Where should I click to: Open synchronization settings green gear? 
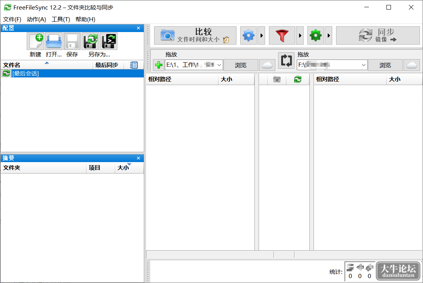(316, 35)
